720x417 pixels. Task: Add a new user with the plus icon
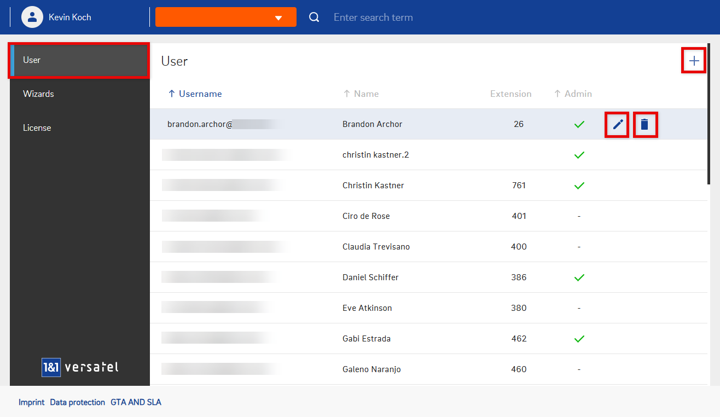(694, 61)
